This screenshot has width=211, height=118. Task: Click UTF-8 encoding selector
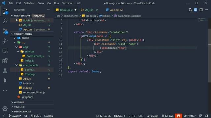coord(132,116)
